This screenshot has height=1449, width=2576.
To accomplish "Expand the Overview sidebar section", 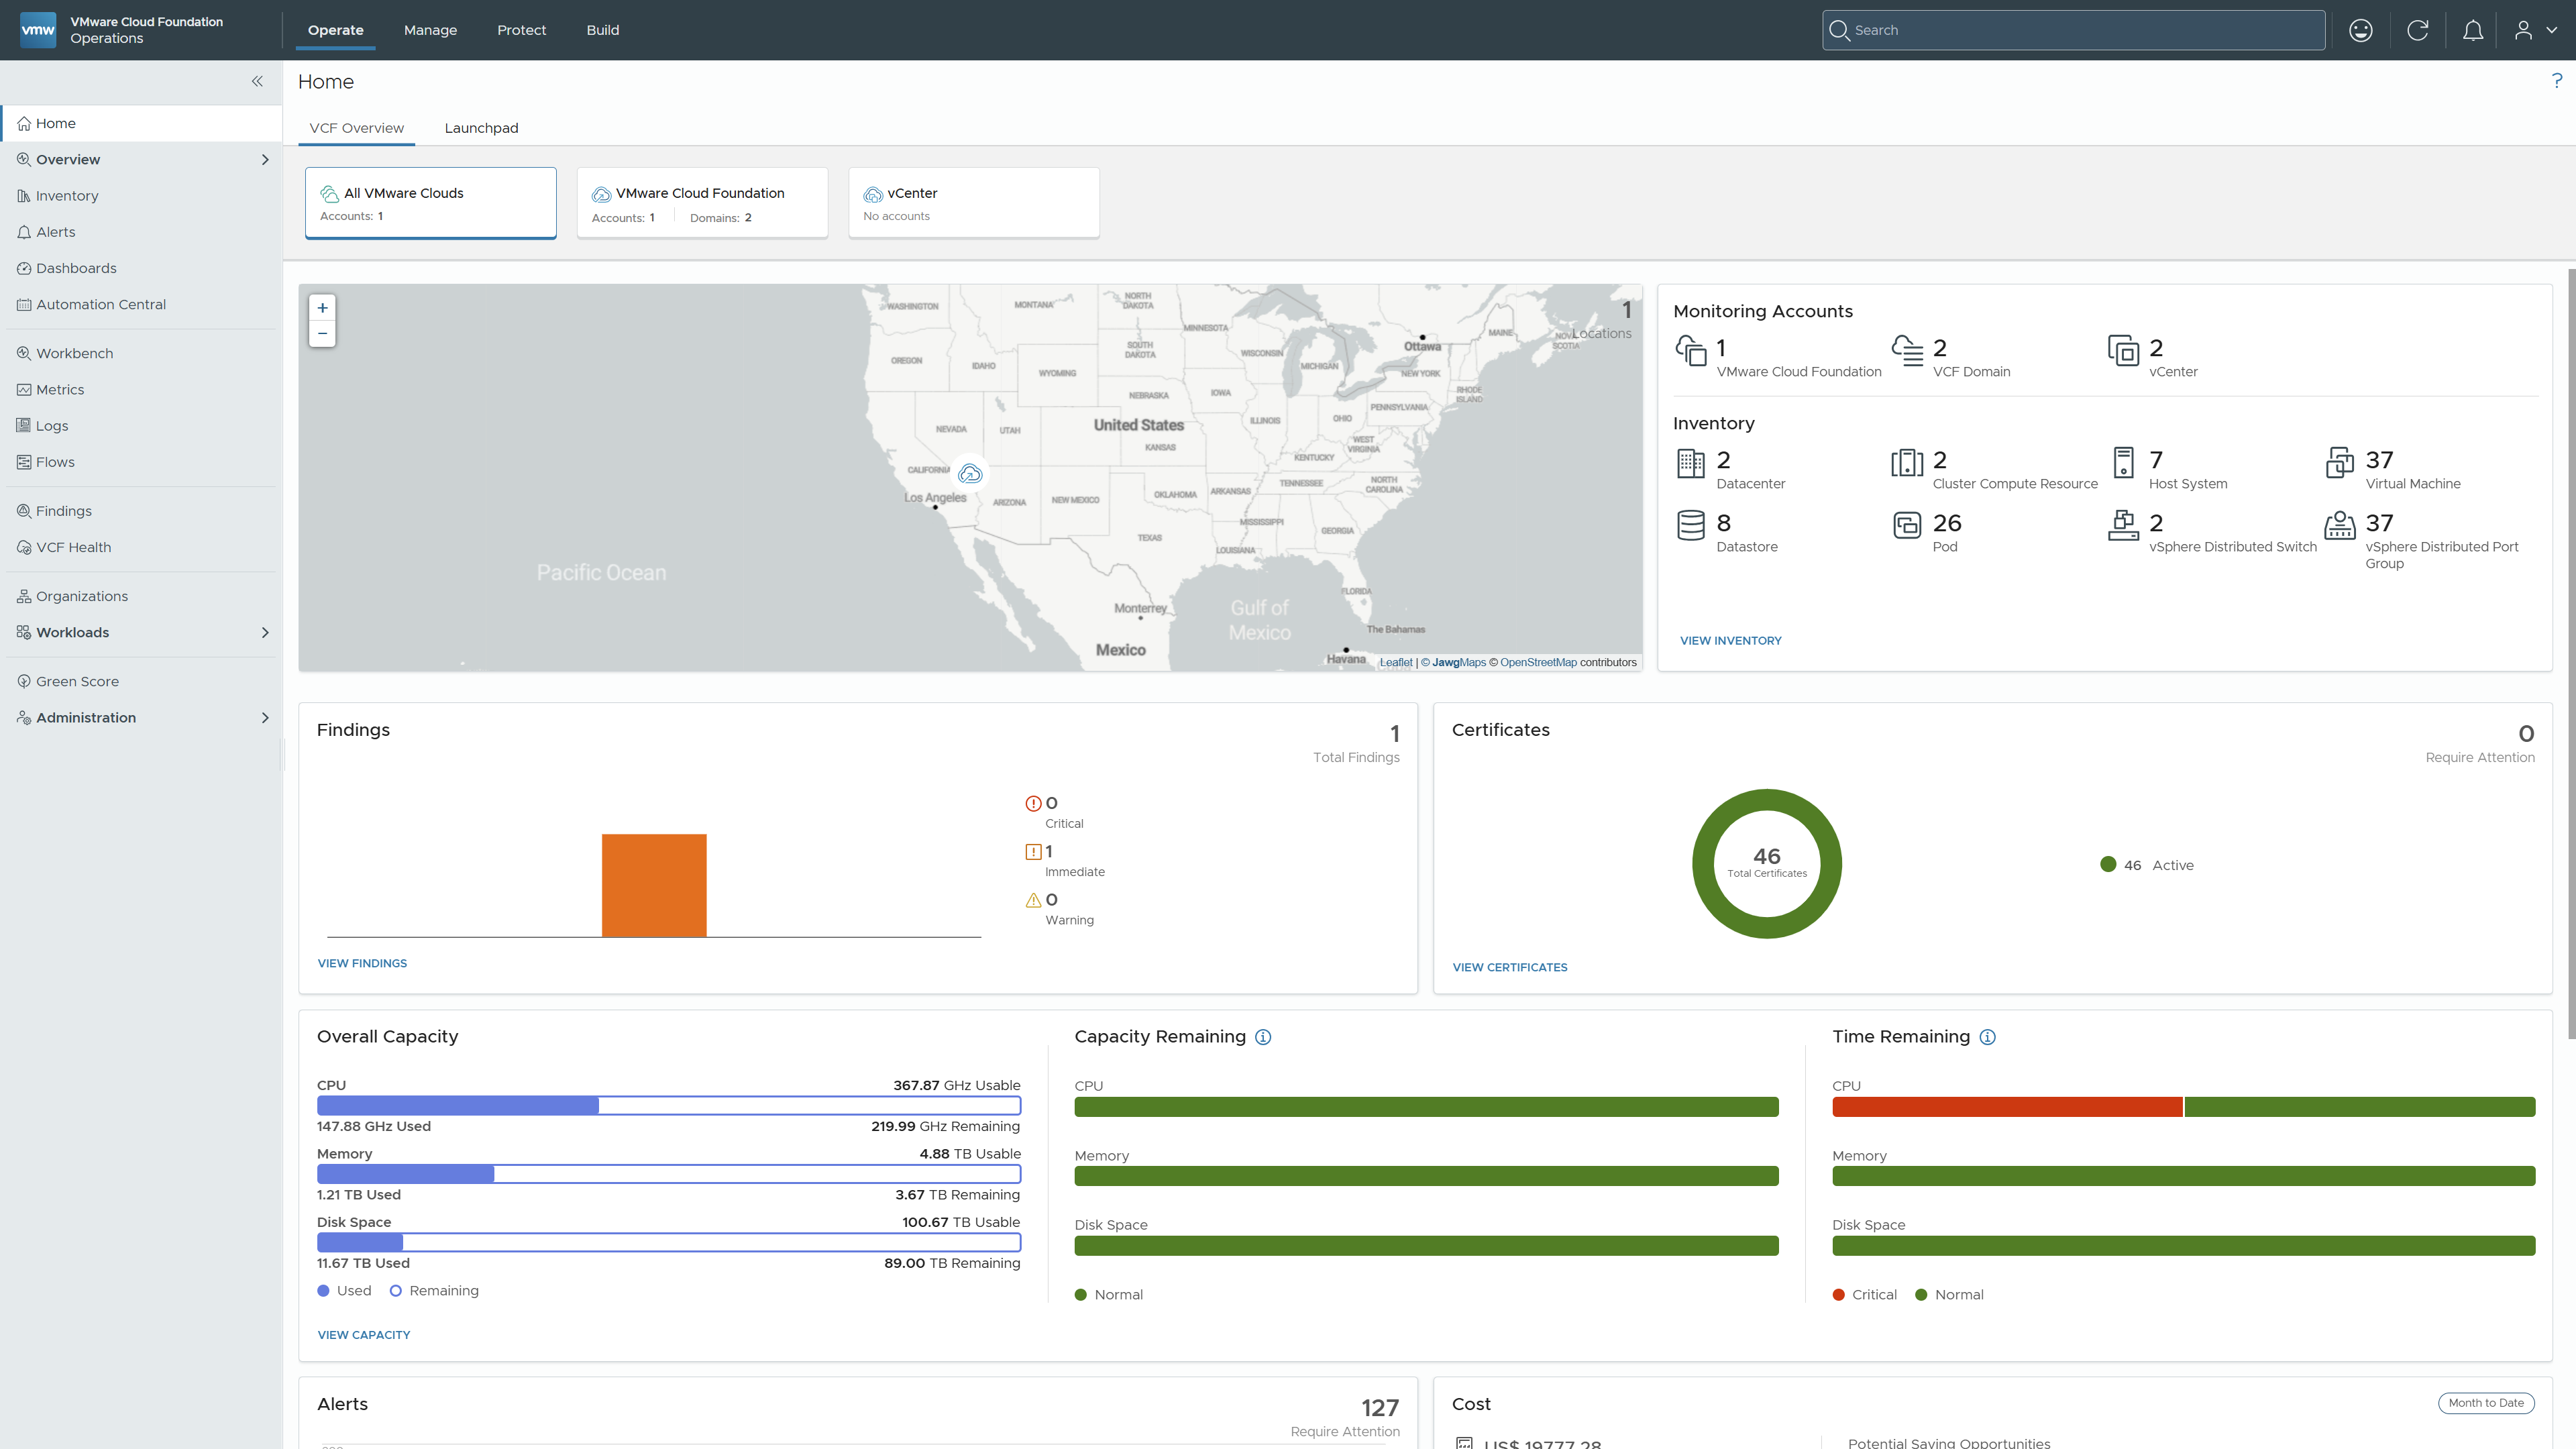I will 264,159.
